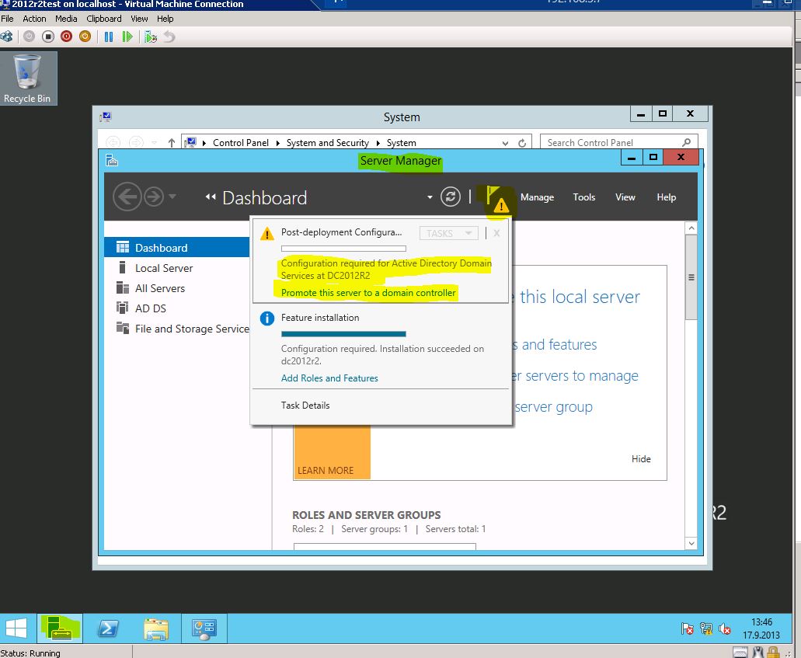Click the Up arrow in System window address bar
The height and width of the screenshot is (658, 801).
[x=172, y=143]
